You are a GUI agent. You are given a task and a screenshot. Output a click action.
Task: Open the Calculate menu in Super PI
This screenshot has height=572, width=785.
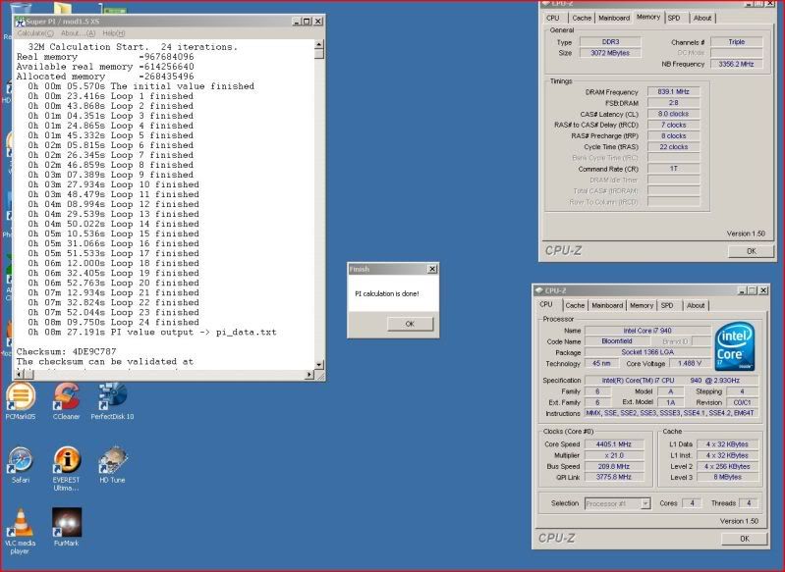tap(35, 33)
